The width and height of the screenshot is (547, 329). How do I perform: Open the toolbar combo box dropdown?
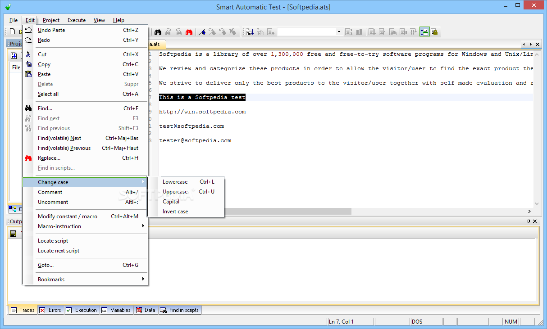(339, 32)
